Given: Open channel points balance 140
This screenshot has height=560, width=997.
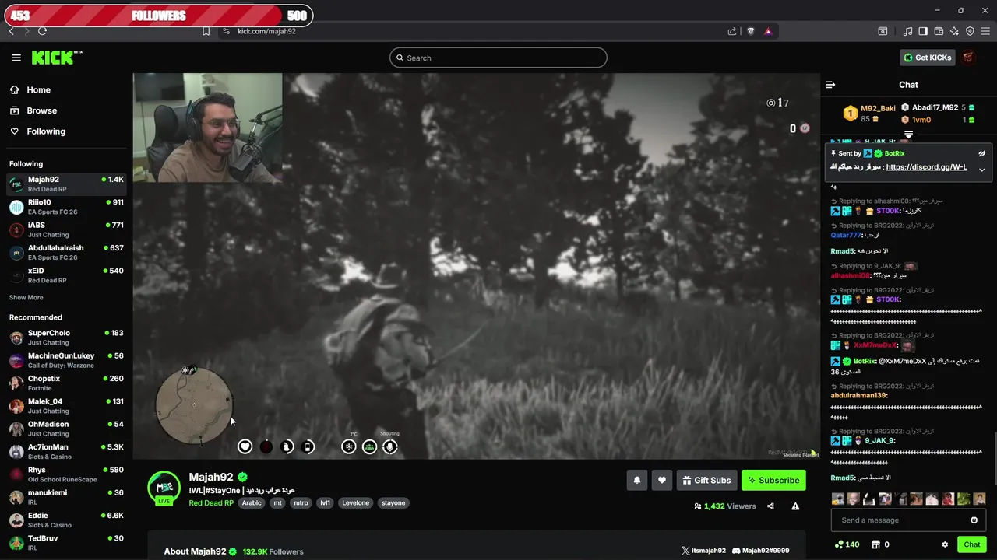Looking at the screenshot, I should [x=847, y=544].
